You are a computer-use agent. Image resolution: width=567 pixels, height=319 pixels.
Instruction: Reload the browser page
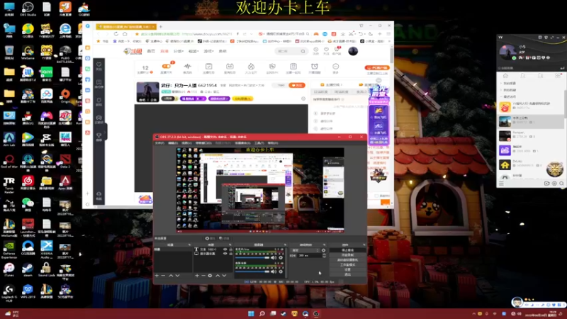[x=116, y=34]
